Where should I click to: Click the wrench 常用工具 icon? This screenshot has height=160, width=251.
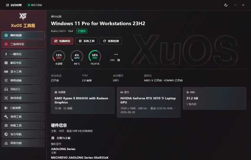pos(6,117)
